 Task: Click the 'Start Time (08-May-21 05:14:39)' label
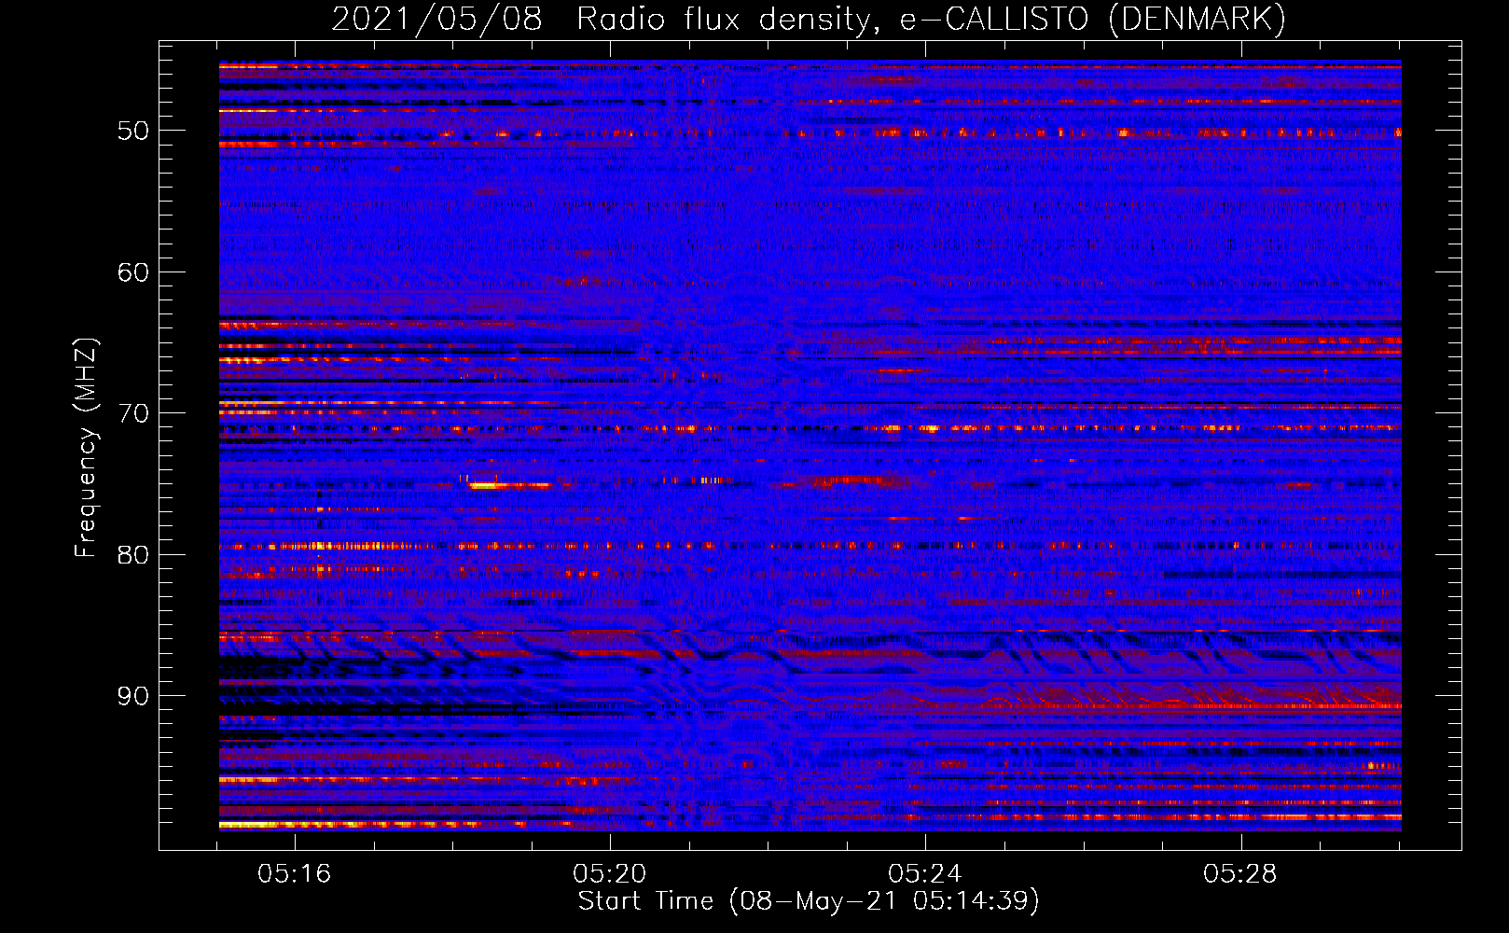[x=809, y=901]
